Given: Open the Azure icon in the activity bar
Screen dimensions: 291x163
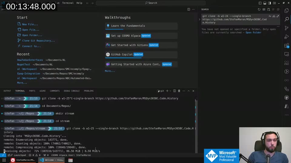Looking at the screenshot, I should click(286, 106).
